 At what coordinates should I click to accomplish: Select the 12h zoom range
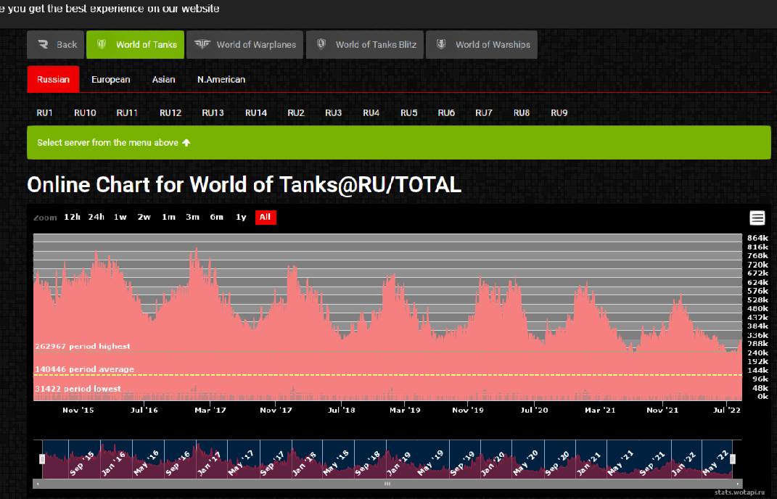click(x=72, y=217)
